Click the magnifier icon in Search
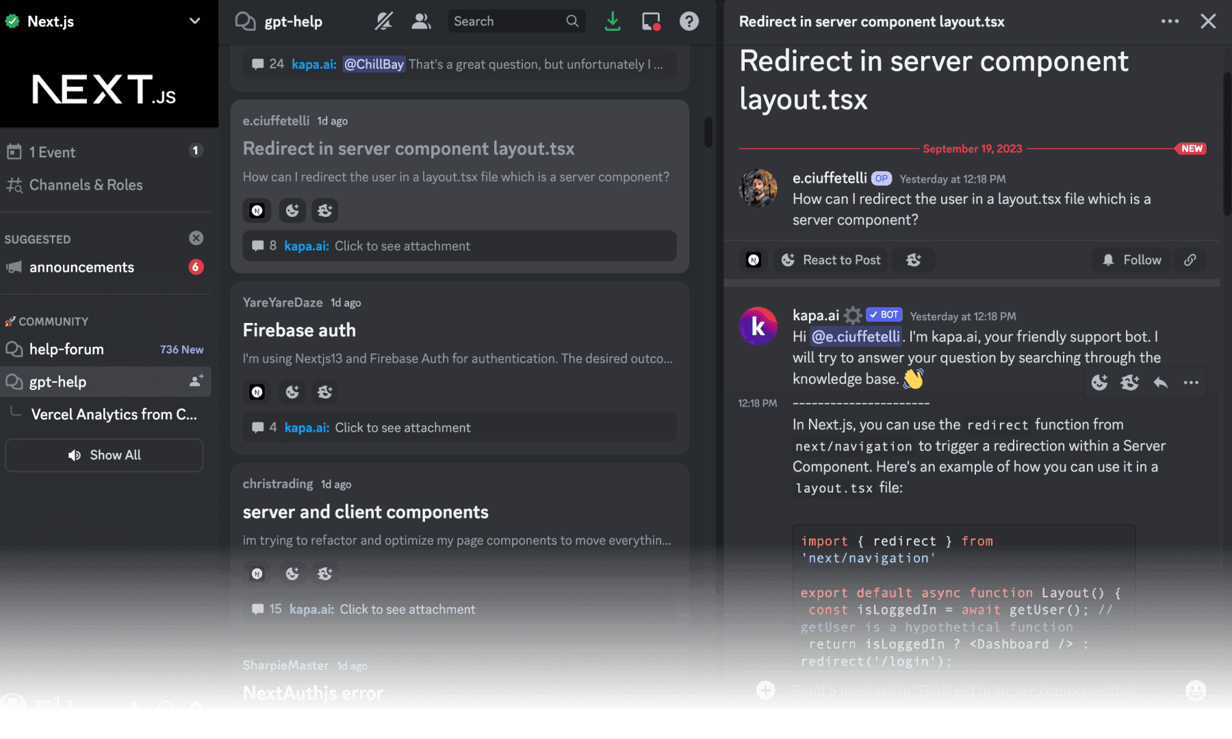Screen dimensions: 1232x739 click(572, 21)
